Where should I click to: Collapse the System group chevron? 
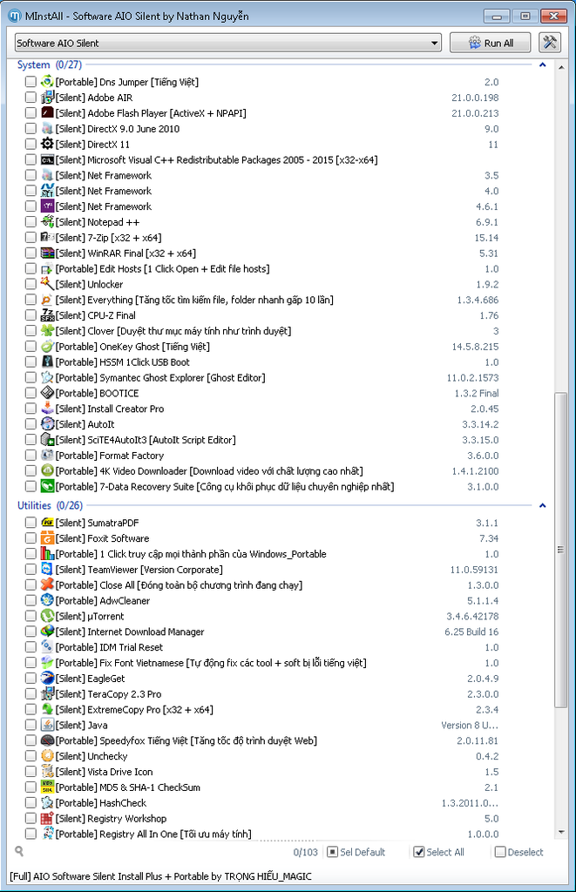(542, 64)
